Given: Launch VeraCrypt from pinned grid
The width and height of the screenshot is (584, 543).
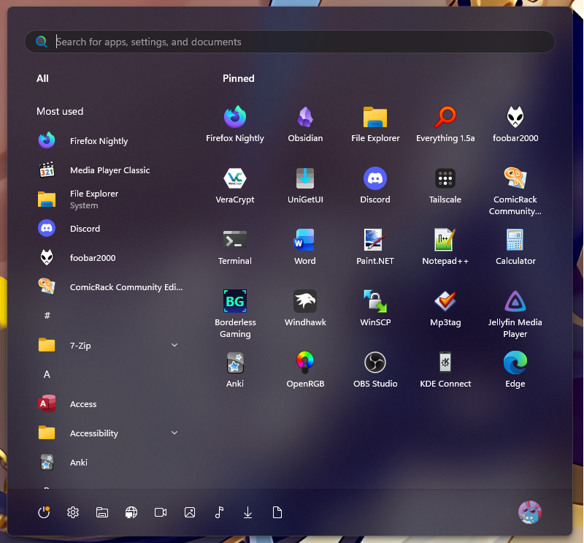Looking at the screenshot, I should (235, 186).
